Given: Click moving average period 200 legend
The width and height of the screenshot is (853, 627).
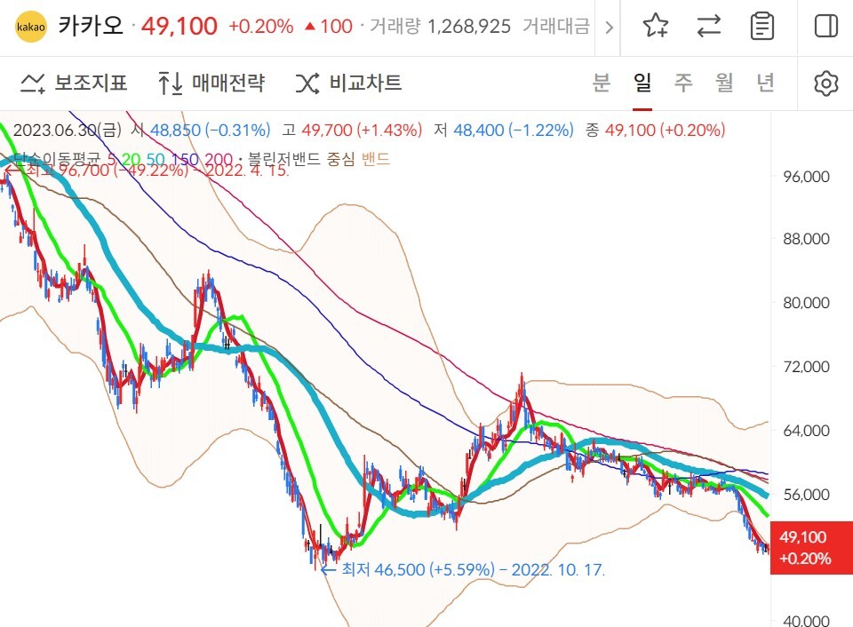Looking at the screenshot, I should (219, 159).
